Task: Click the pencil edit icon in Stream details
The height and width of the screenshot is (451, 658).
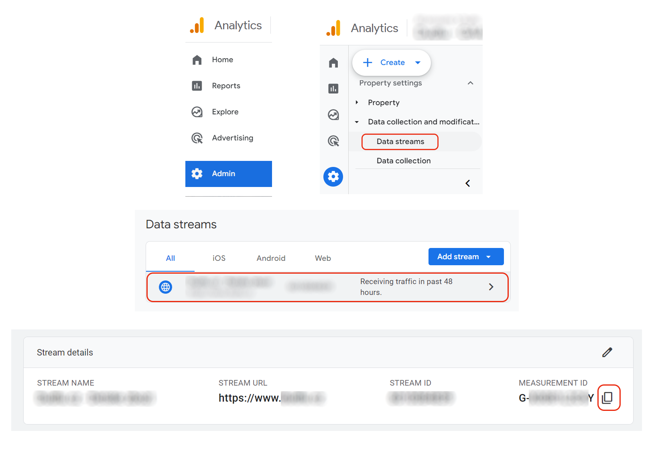Action: [607, 352]
